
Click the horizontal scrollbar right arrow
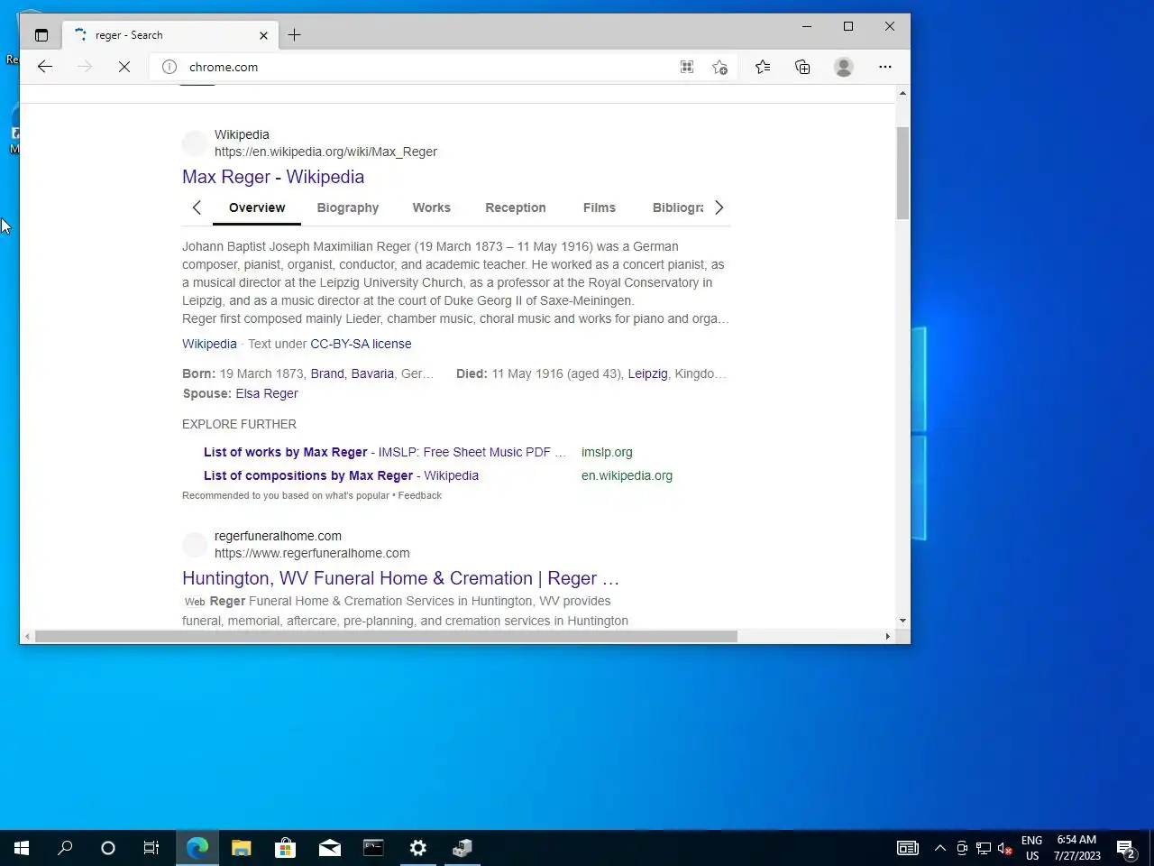click(x=888, y=636)
